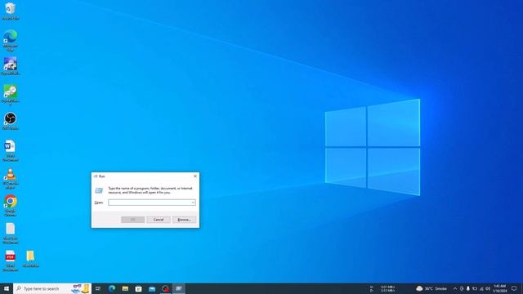Open Task View from the taskbar
The image size is (523, 294).
click(98, 288)
